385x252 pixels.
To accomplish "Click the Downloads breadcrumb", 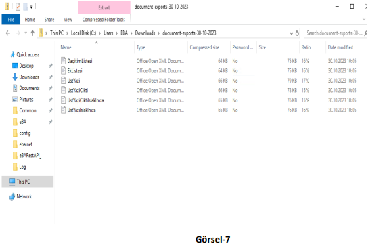I will pos(145,33).
